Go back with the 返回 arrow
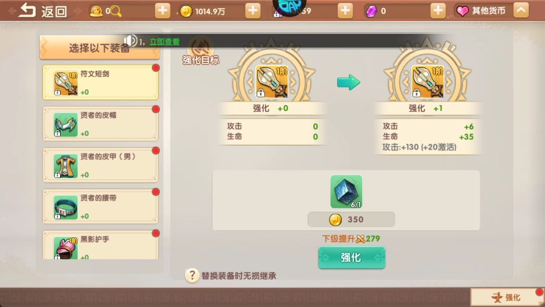The height and width of the screenshot is (307, 545). 28,10
